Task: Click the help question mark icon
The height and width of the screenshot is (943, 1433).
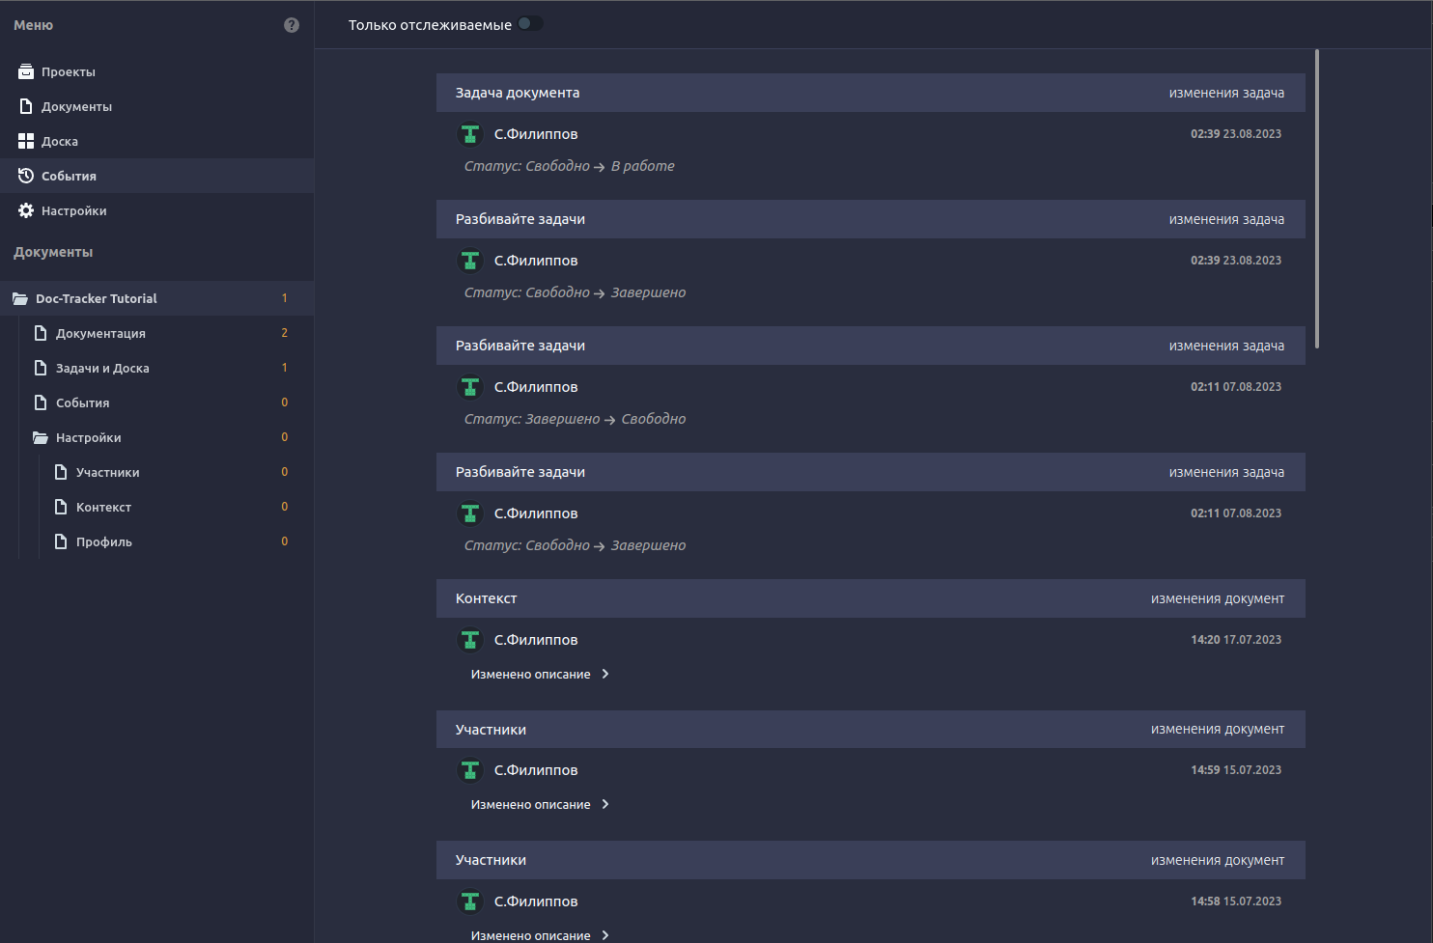Action: pos(292,25)
